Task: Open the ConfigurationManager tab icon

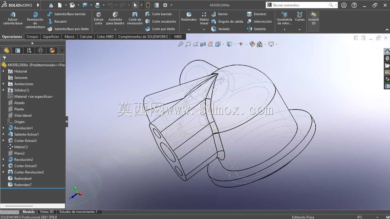Action: [x=29, y=50]
